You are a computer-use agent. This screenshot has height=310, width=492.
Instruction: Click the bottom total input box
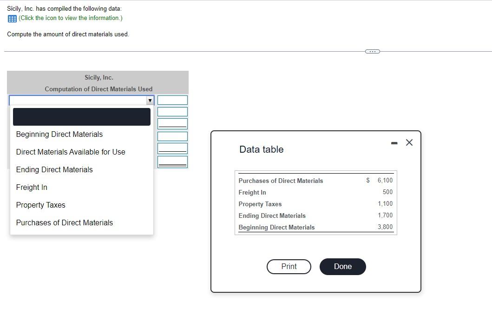(172, 162)
